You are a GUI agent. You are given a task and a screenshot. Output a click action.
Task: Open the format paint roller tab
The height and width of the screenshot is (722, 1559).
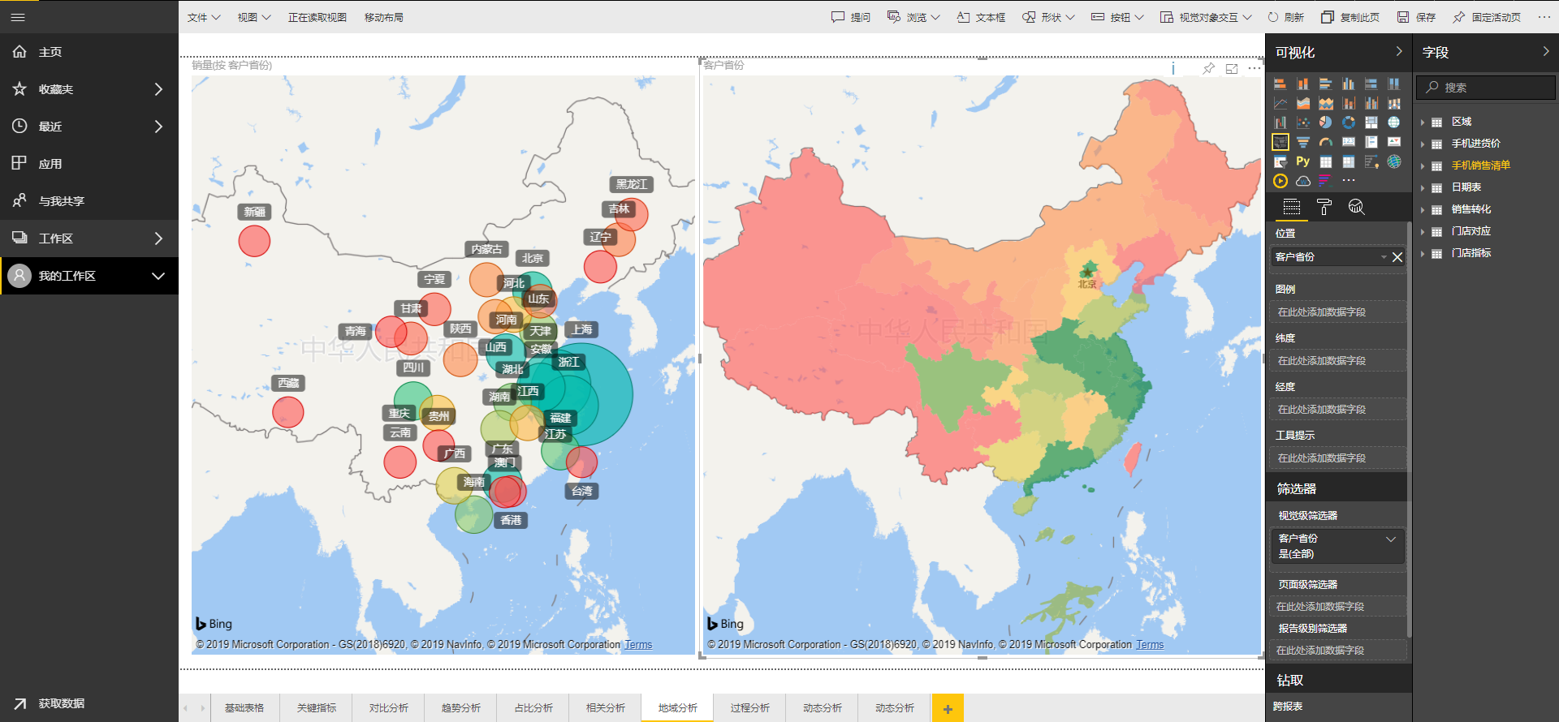click(1324, 208)
